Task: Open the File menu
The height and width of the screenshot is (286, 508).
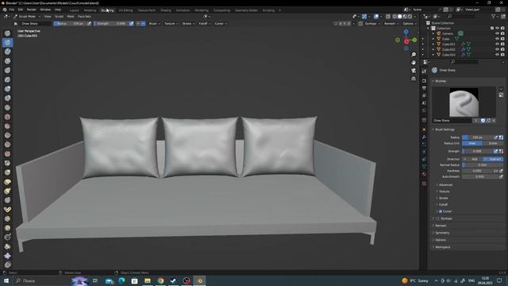Action: tap(12, 10)
